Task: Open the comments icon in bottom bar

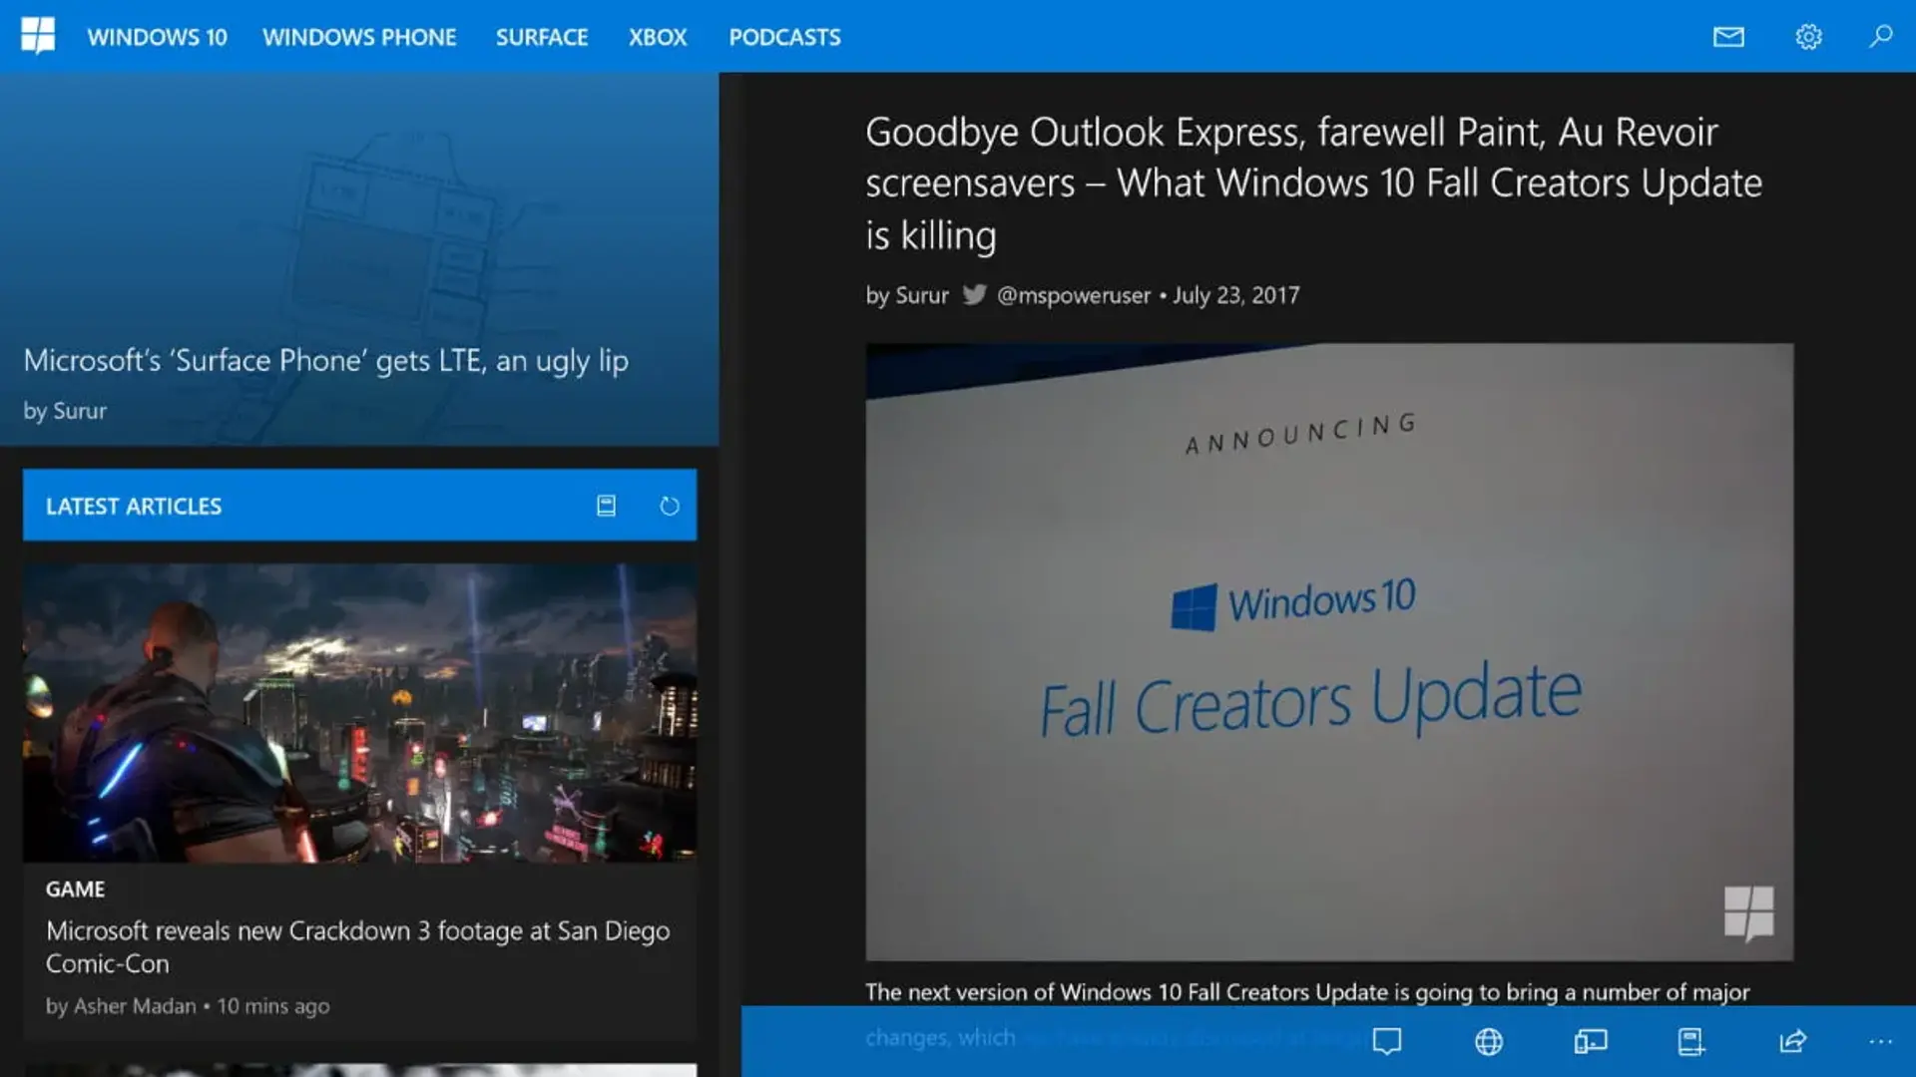Action: coord(1387,1041)
